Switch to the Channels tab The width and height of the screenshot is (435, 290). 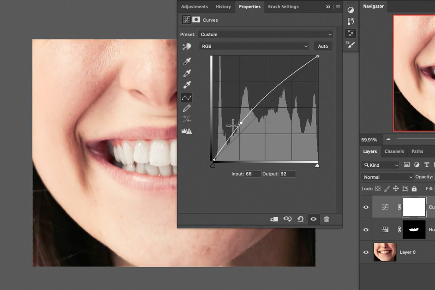[394, 152]
